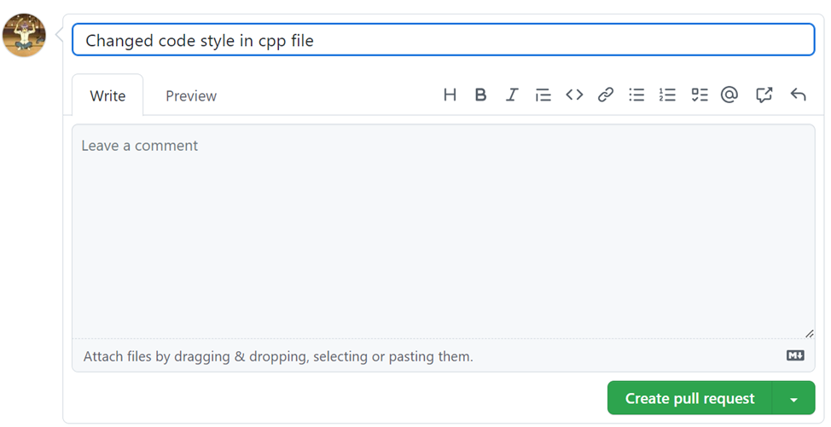Screen dimensions: 831x427
Task: Focus the Leave a comment text area
Action: 443,230
